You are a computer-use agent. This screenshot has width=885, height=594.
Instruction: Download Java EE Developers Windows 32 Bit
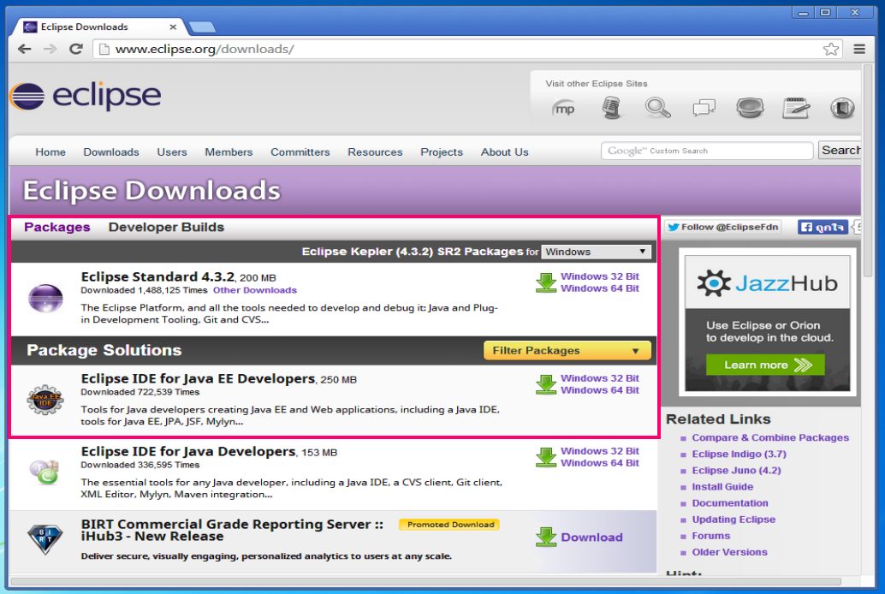[x=599, y=377]
